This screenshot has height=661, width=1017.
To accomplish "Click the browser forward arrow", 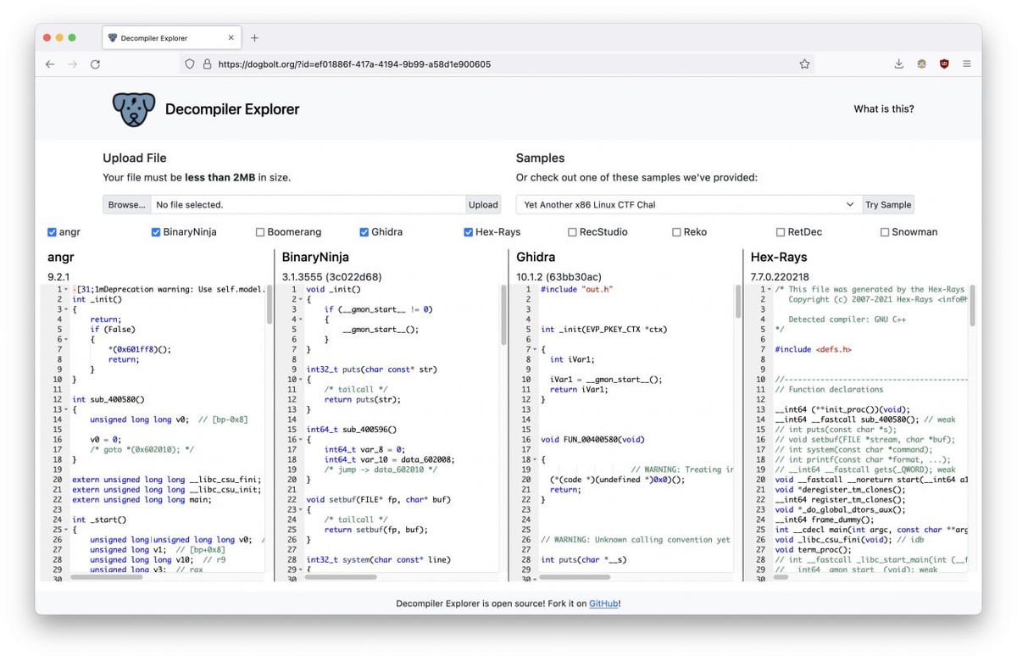I will 72,64.
